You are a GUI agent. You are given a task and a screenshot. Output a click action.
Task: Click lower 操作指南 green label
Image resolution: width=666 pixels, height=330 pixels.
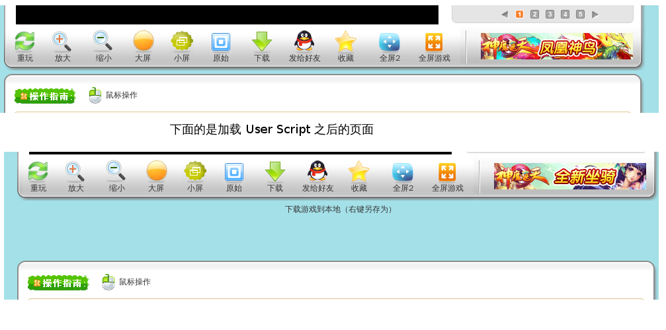pos(58,283)
